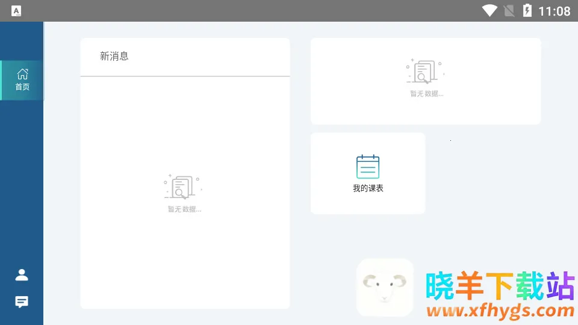Click 暂无数据 text in top-right card
This screenshot has height=325, width=578.
point(426,94)
